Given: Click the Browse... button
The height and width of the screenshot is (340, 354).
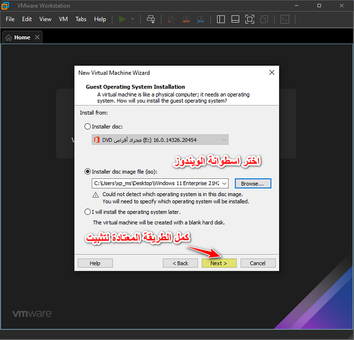Looking at the screenshot, I should (253, 183).
